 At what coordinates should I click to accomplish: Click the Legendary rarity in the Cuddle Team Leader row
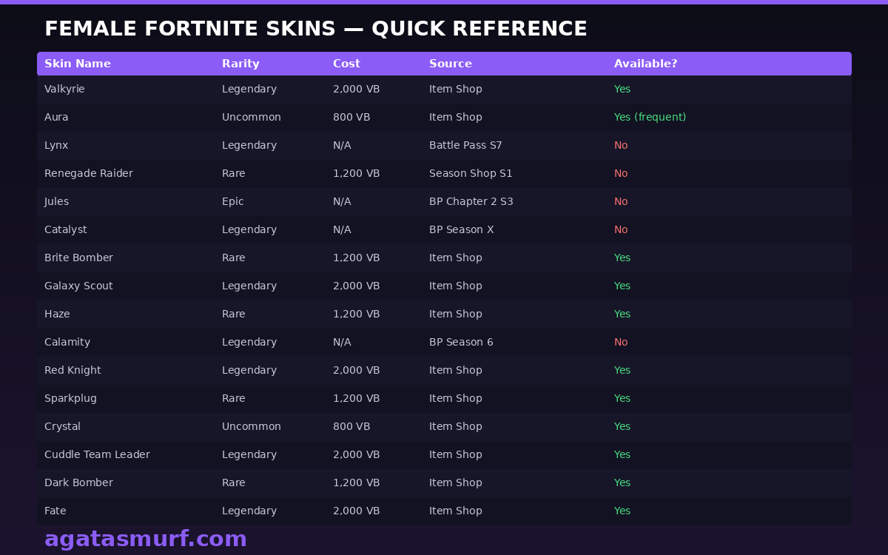pos(249,454)
